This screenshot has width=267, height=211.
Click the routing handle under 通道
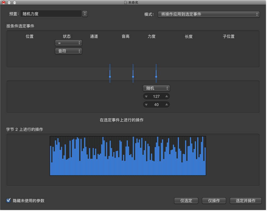(110, 77)
